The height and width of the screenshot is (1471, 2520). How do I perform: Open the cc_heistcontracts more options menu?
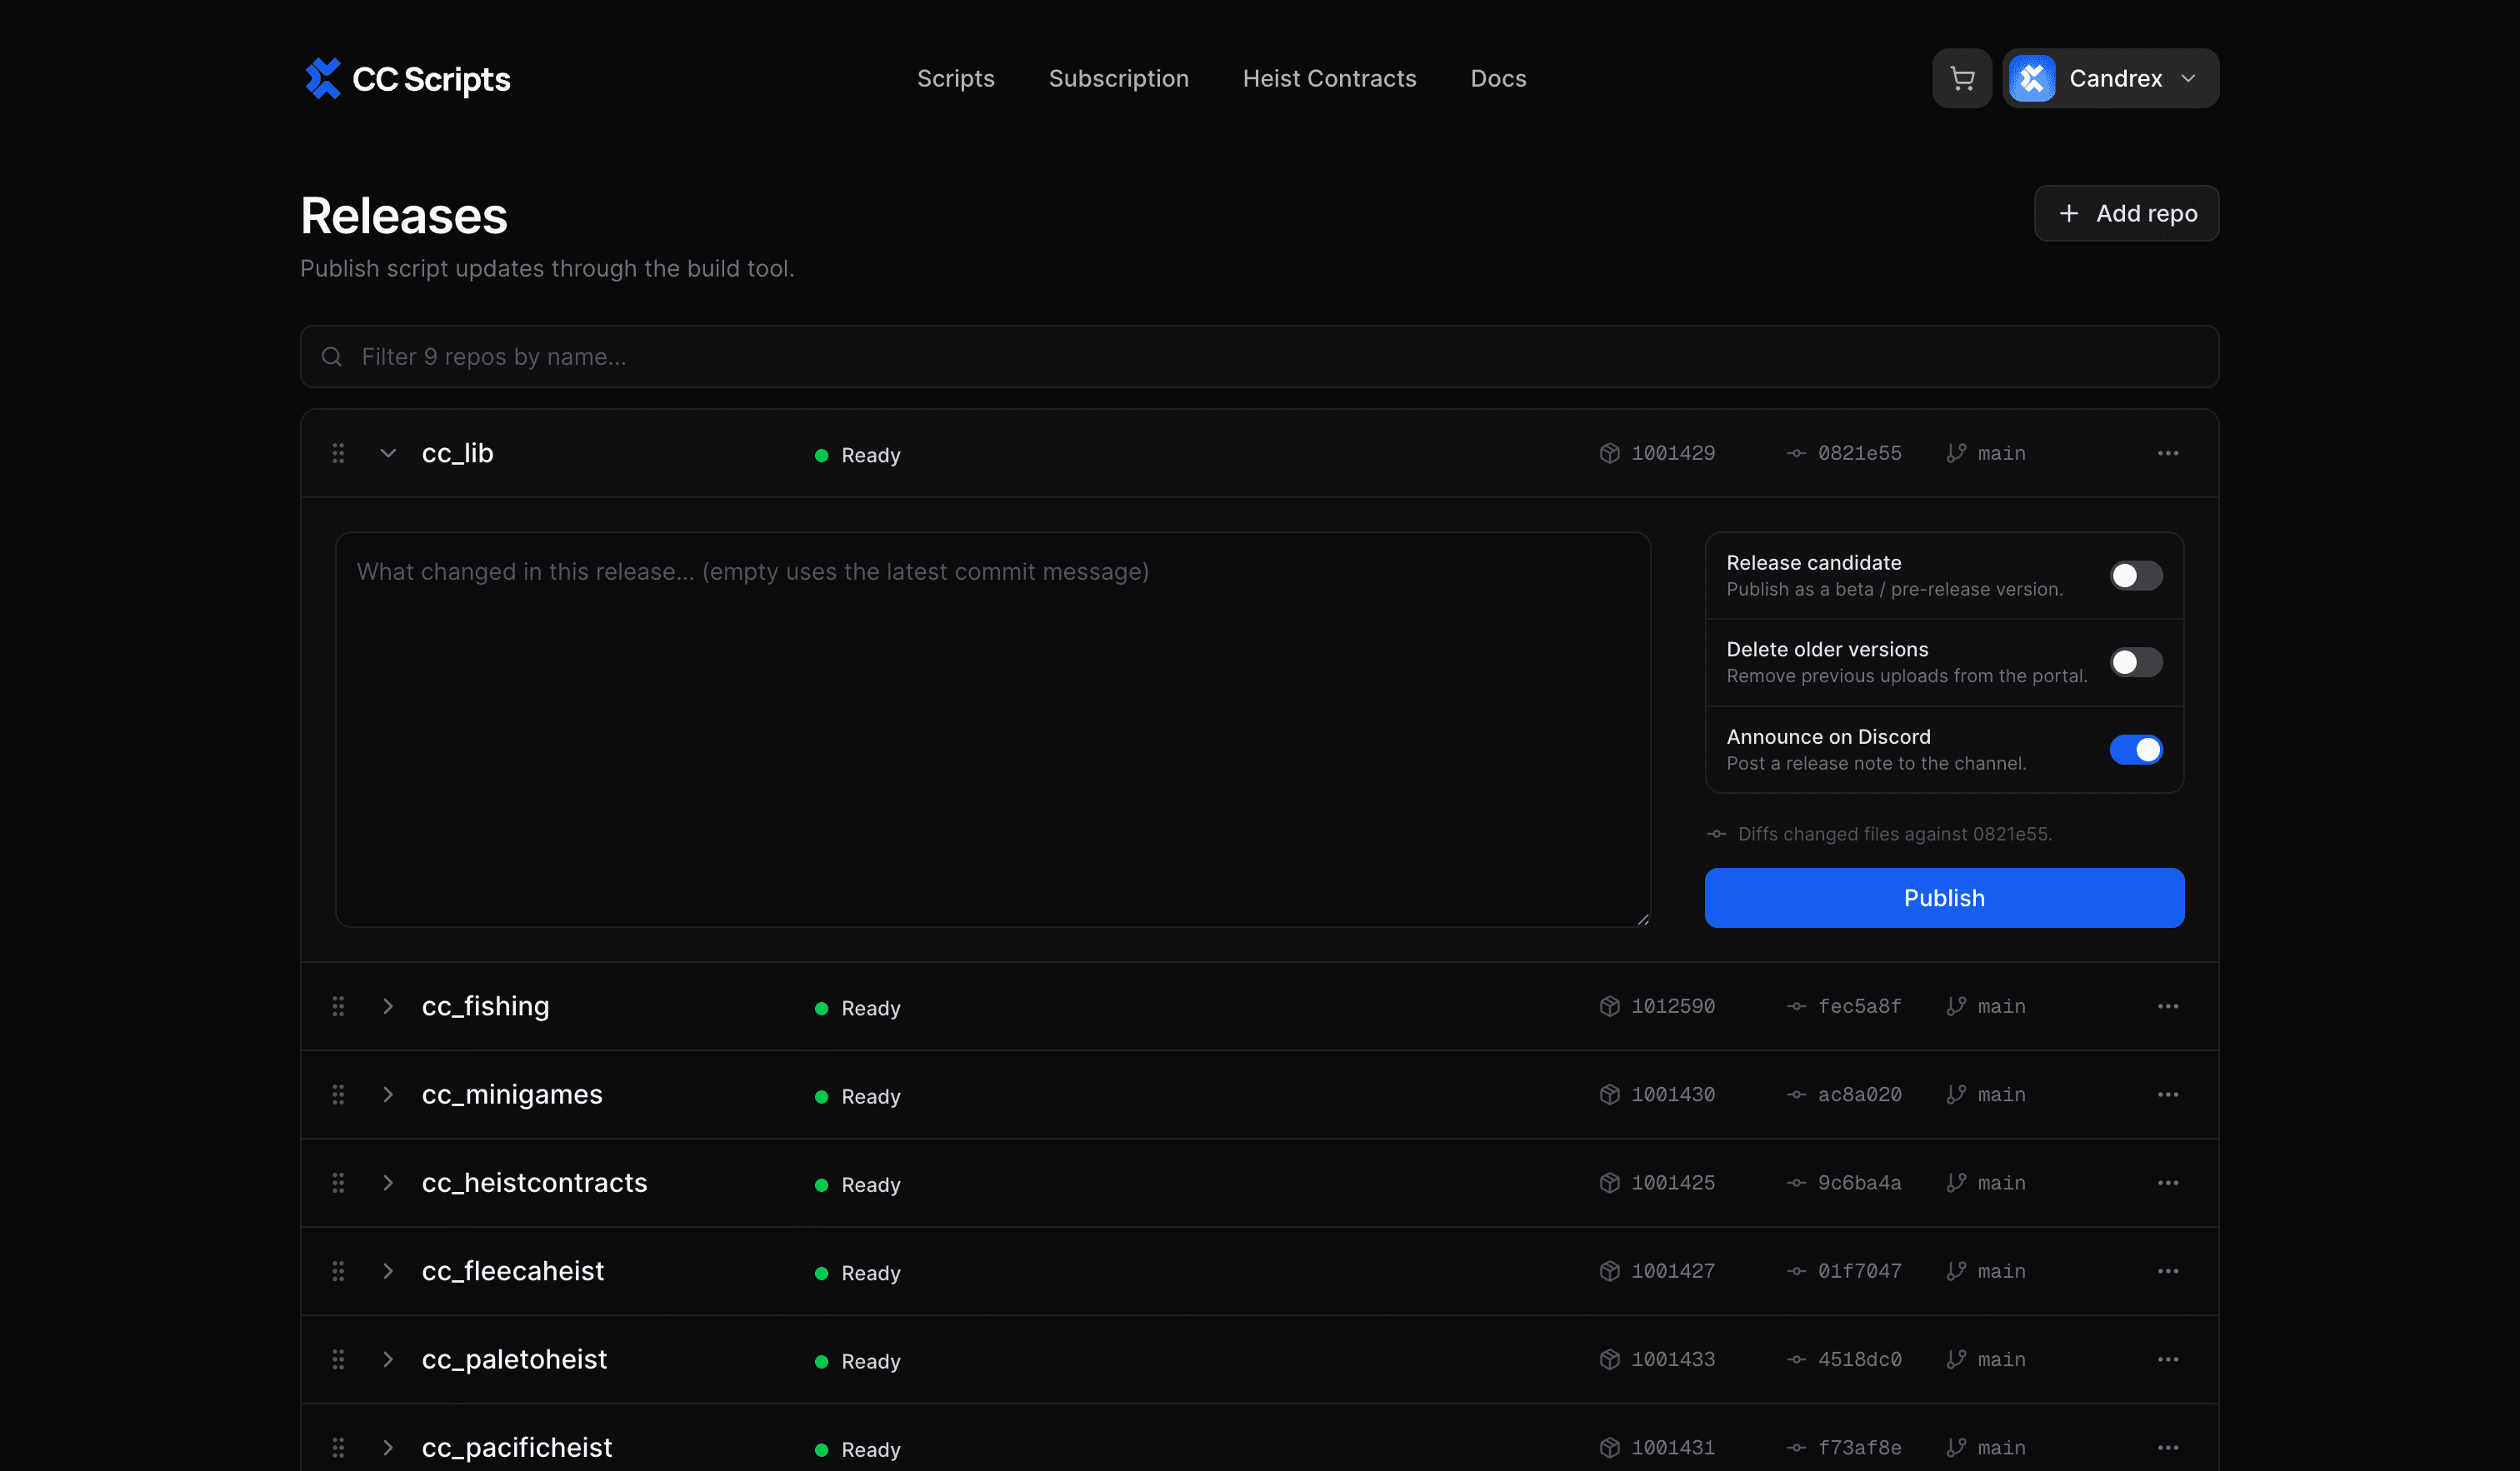coord(2167,1183)
